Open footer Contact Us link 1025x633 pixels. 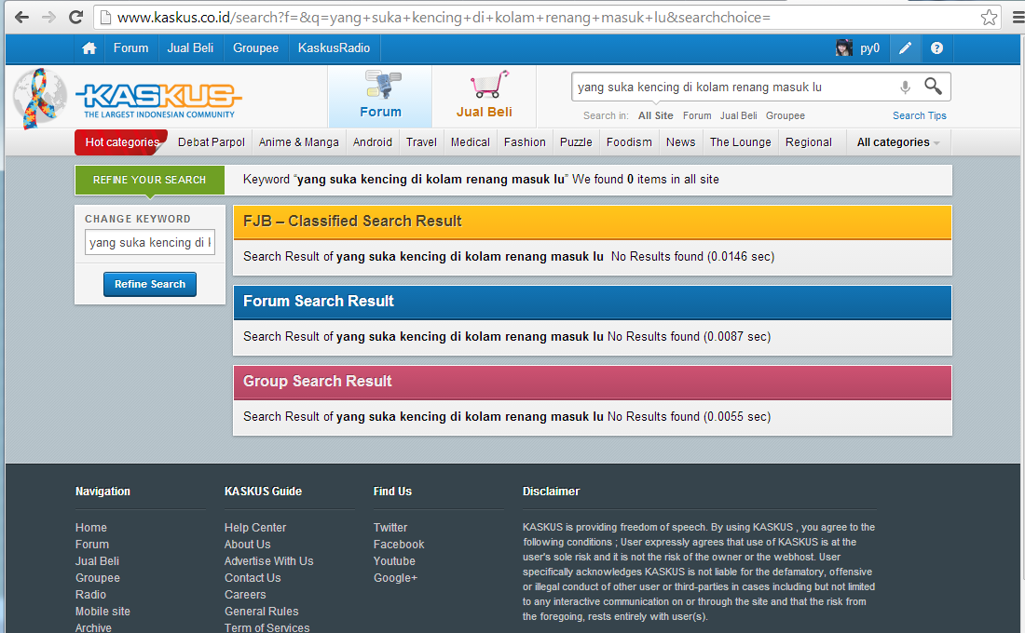coord(253,578)
